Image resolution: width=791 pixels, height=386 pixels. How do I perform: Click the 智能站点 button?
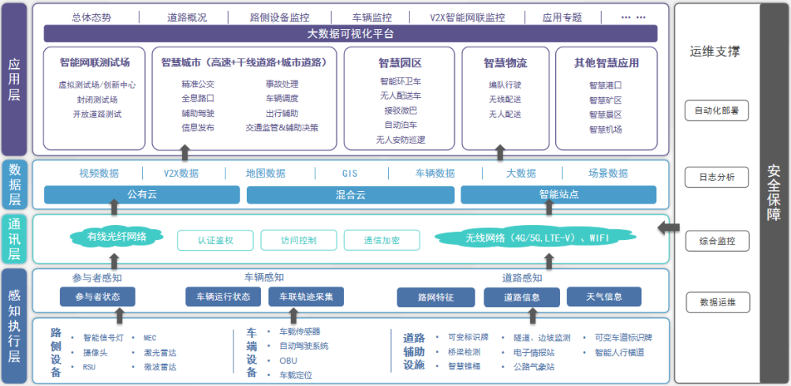click(558, 194)
